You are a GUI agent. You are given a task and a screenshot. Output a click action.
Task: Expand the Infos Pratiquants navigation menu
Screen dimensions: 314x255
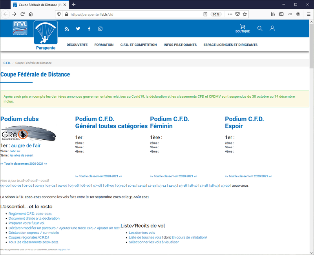[180, 45]
